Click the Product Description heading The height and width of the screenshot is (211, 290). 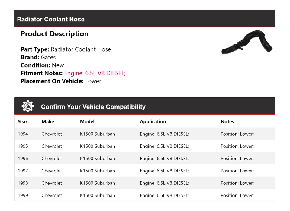click(54, 34)
